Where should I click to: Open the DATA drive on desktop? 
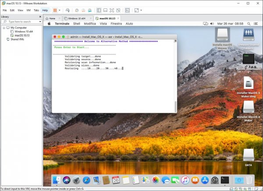point(249,155)
